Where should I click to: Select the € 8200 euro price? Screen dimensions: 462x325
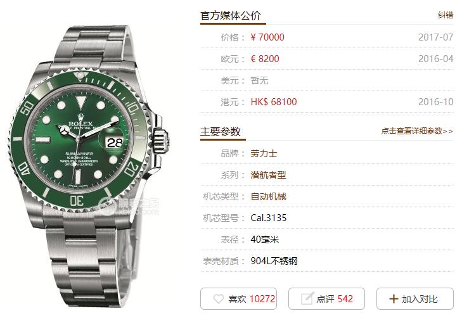click(265, 59)
